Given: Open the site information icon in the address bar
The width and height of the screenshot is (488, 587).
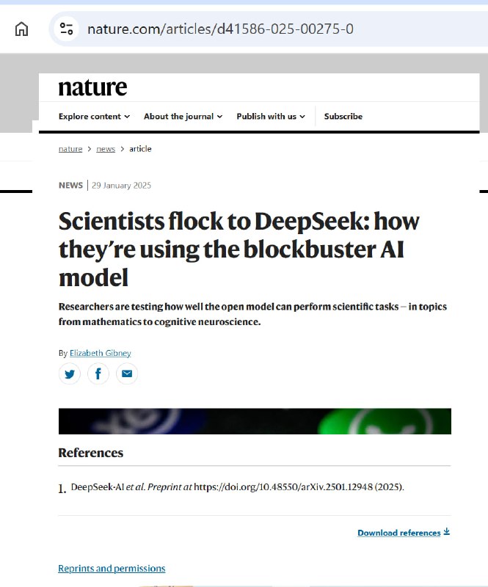Looking at the screenshot, I should click(66, 29).
